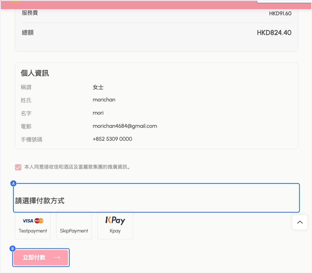Screen dimensions: 312x273
Task: Select Testpayment Visa Mastercard option
Action: 33,225
